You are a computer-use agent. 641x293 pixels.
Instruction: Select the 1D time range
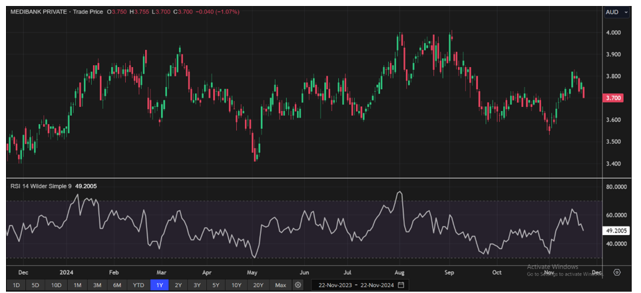[17, 285]
